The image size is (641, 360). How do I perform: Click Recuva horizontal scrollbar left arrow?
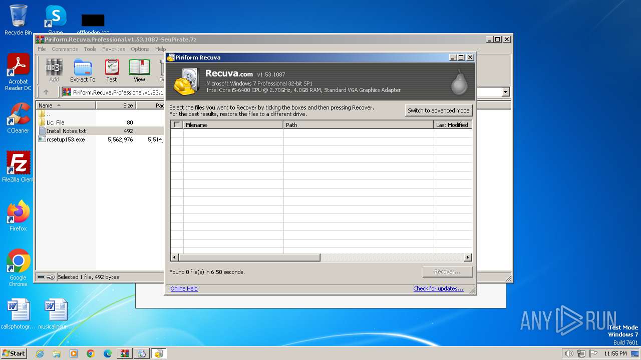tap(175, 257)
